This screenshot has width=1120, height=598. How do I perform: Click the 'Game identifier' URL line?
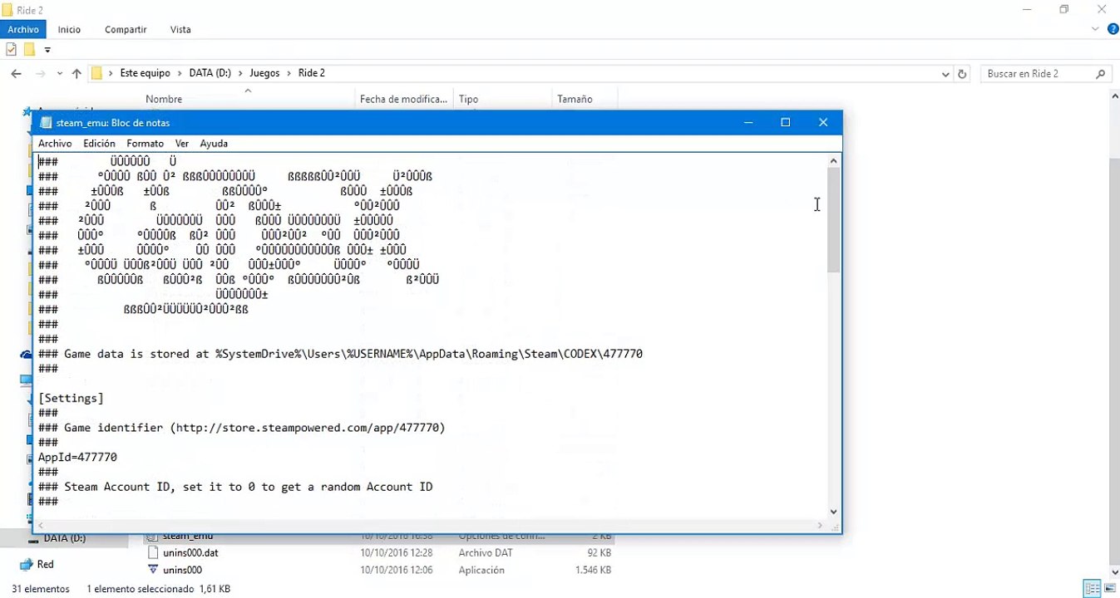coord(242,428)
